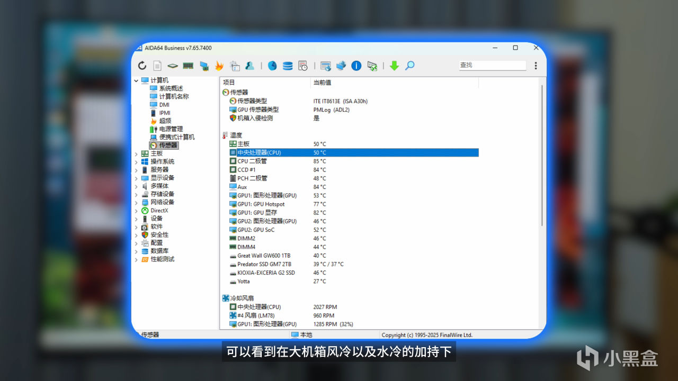Screen dimensions: 678x381
Task: Click the green download arrow icon
Action: 394,66
